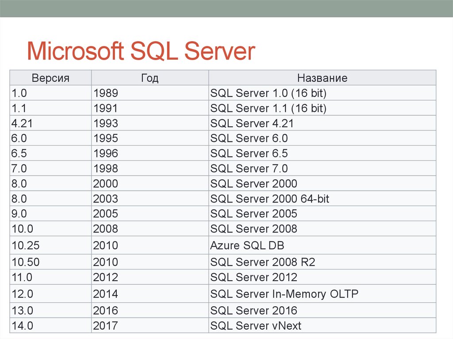Select the SQL Server 2000 64-bit cell
Screen dimensions: 453x339
[269, 199]
